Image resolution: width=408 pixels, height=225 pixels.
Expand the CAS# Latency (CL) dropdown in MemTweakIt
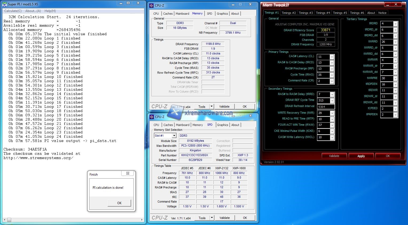(332, 57)
